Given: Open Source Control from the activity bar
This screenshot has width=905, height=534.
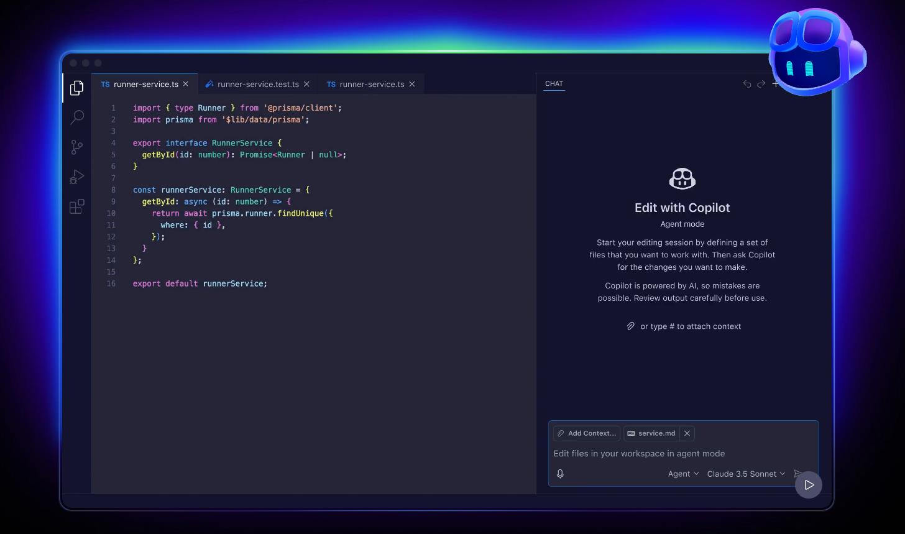Looking at the screenshot, I should [76, 147].
